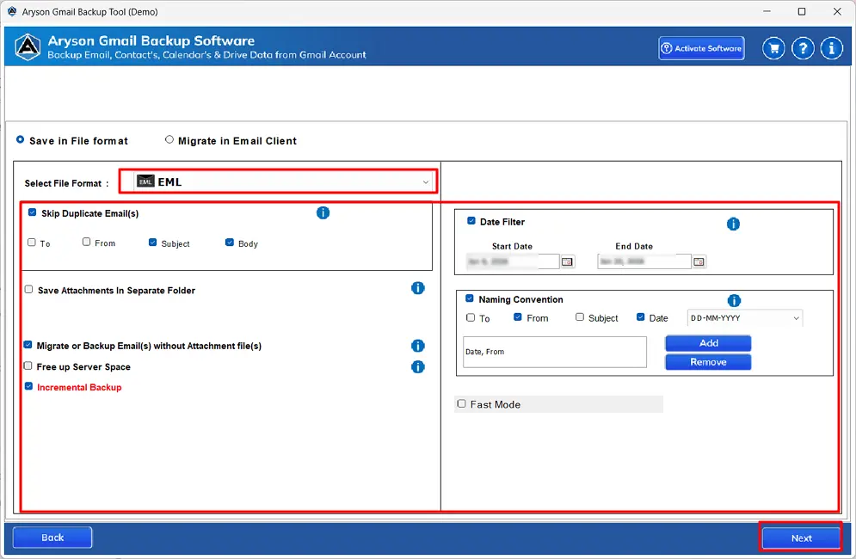Open the Select File Format EML dropdown

[284, 181]
